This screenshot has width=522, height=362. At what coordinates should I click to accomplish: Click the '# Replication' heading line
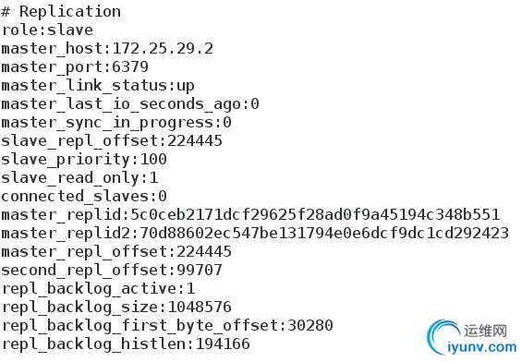pos(61,12)
